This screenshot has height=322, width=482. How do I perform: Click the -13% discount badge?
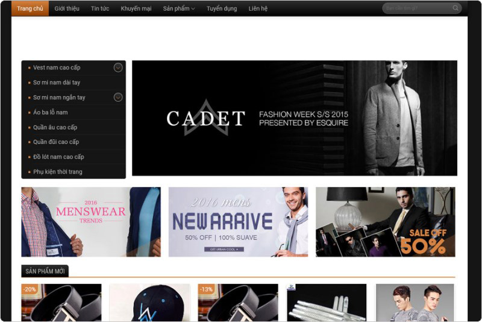pyautogui.click(x=206, y=289)
